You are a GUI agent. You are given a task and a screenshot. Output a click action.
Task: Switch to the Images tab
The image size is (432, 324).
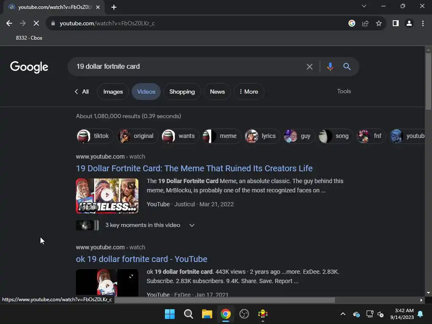(x=113, y=92)
